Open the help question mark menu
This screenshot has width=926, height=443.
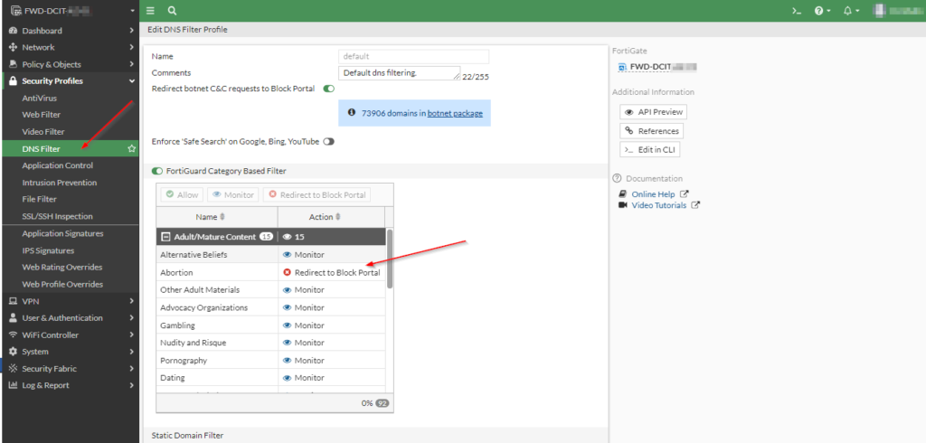tap(822, 11)
